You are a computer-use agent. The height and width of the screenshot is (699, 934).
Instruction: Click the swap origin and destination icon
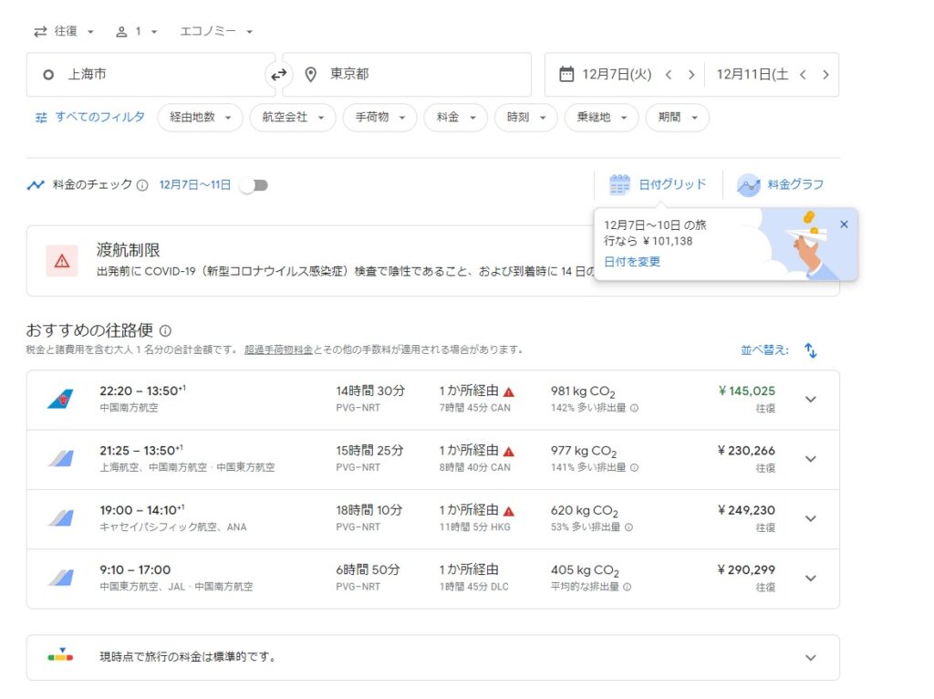click(x=278, y=75)
